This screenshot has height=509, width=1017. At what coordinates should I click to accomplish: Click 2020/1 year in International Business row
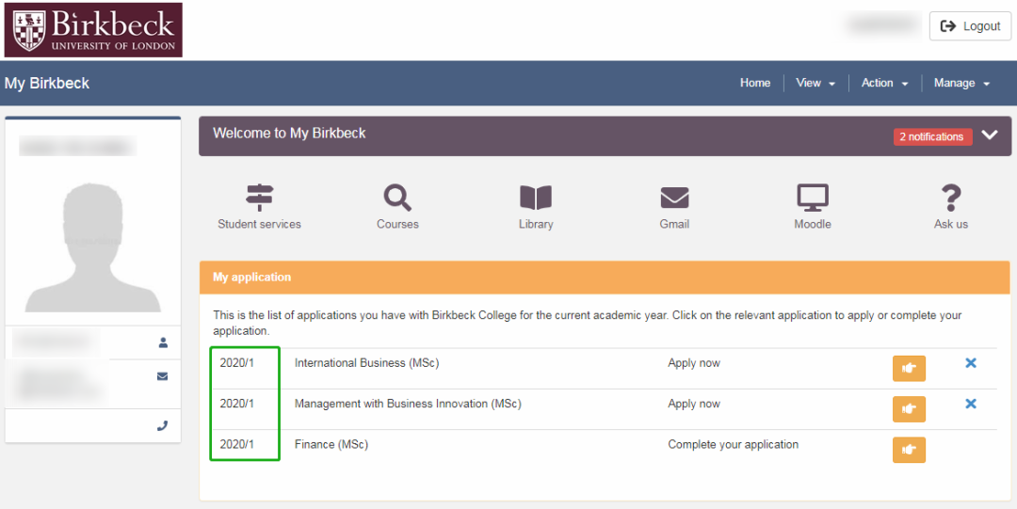pos(236,363)
